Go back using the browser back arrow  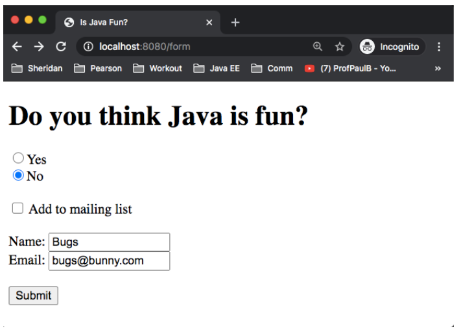point(17,47)
